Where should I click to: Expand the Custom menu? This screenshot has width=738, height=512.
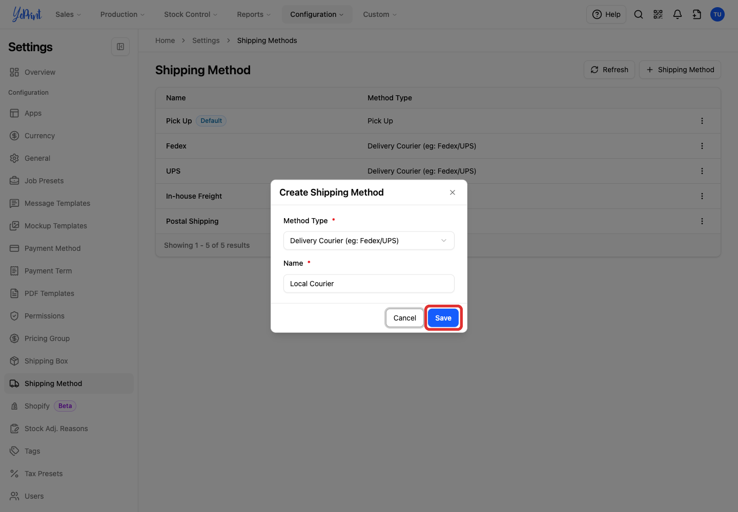380,14
